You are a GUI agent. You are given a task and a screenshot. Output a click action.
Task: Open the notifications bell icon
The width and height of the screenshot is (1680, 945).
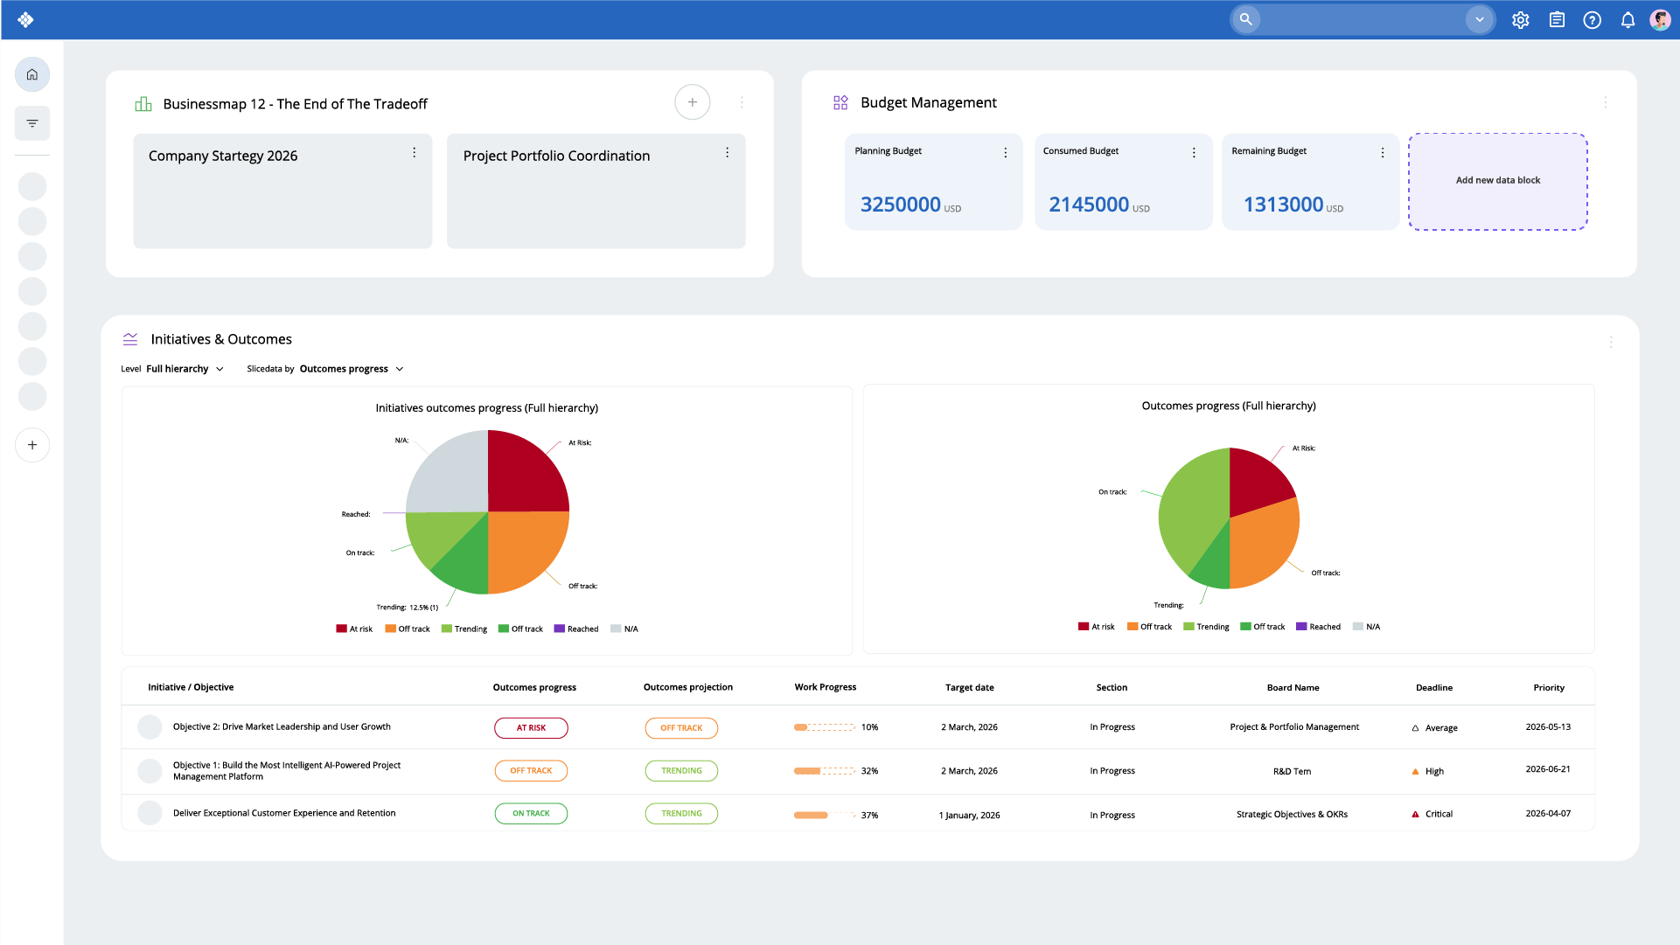click(1628, 19)
